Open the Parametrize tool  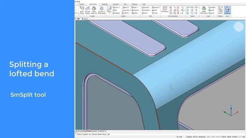tap(165, 9)
